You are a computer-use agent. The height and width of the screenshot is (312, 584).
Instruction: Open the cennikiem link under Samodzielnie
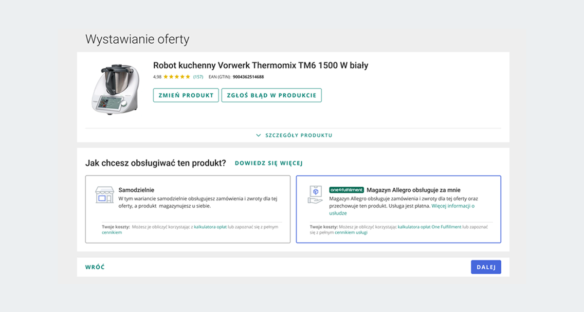click(111, 232)
